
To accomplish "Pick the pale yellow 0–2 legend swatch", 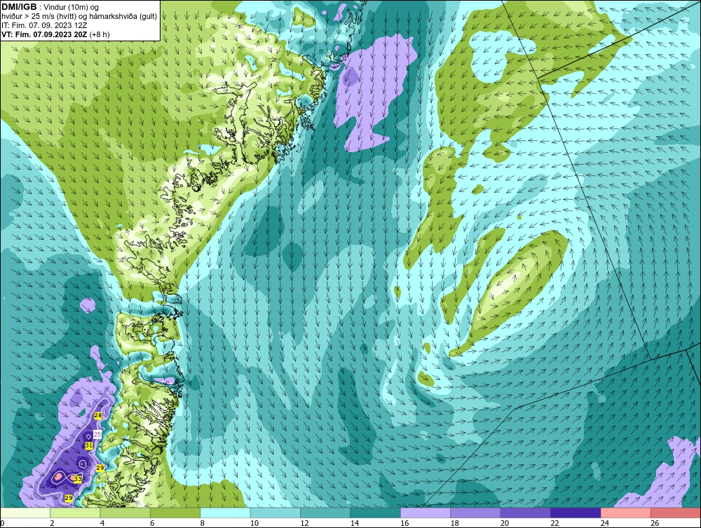I will tap(25, 513).
